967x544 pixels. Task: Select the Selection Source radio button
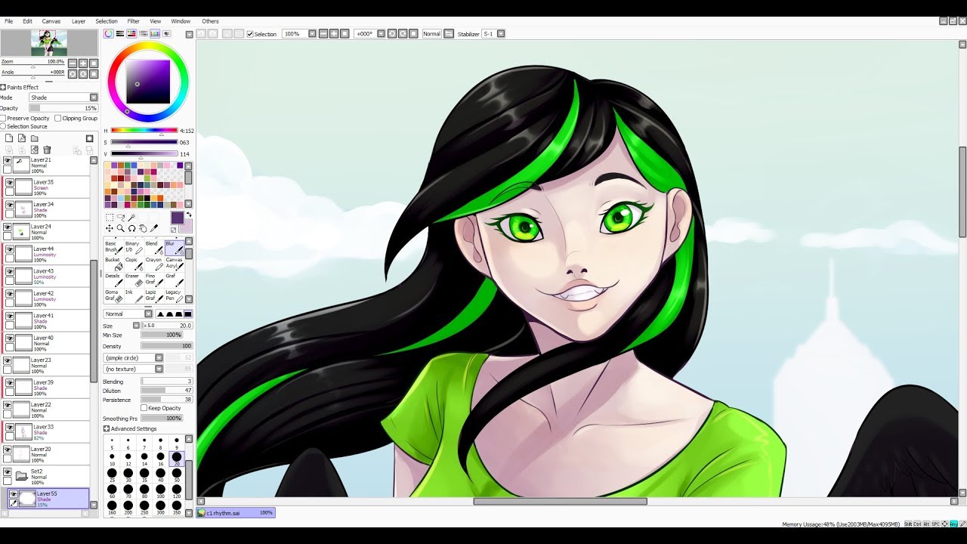coord(3,126)
